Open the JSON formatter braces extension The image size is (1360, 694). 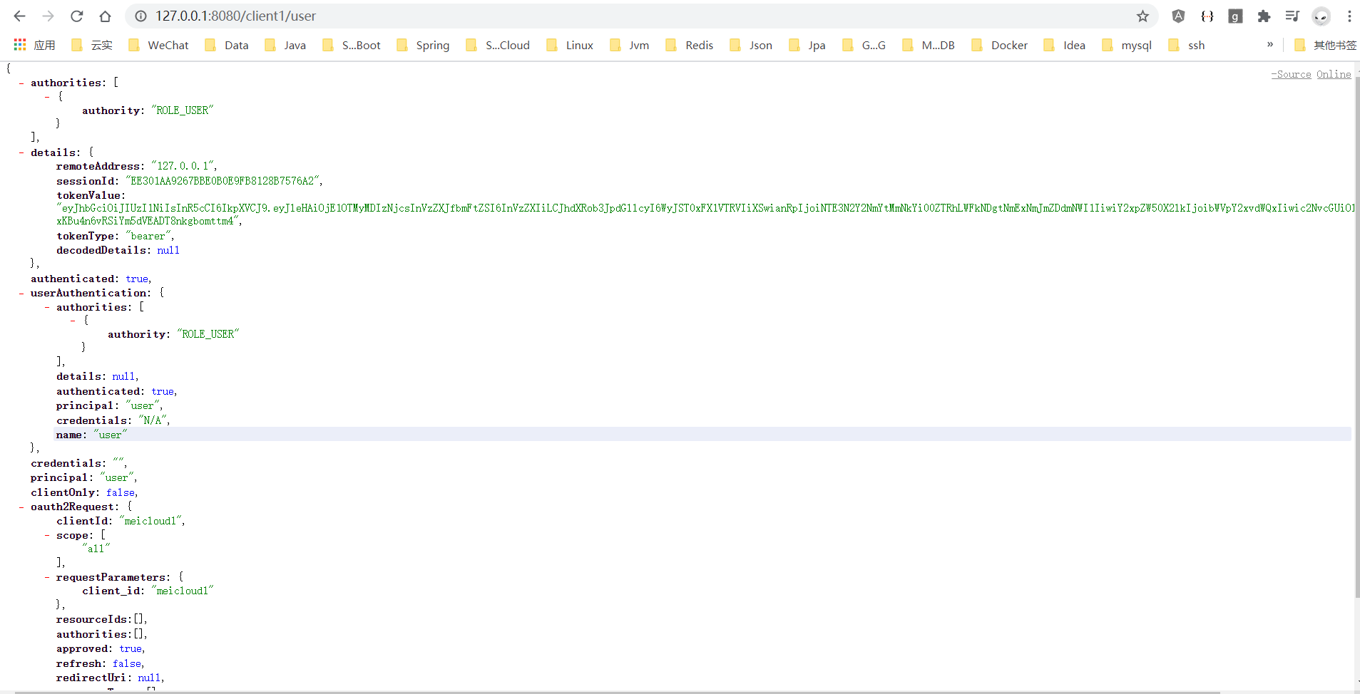[1207, 16]
